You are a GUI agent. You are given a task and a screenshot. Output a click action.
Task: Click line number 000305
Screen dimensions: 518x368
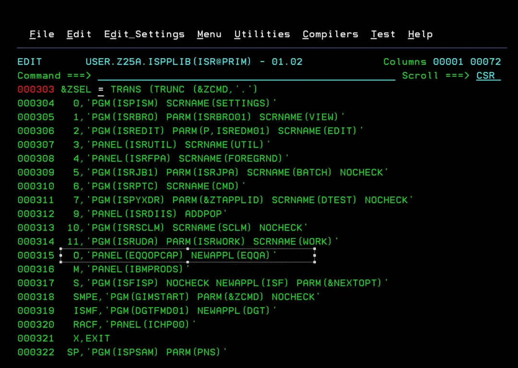click(35, 117)
